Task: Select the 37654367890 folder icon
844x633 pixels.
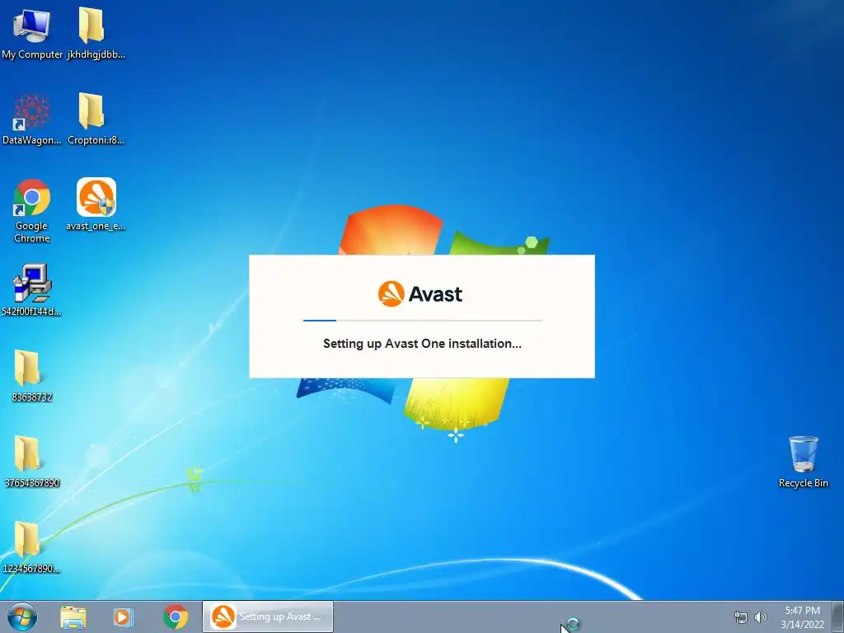Action: point(32,462)
